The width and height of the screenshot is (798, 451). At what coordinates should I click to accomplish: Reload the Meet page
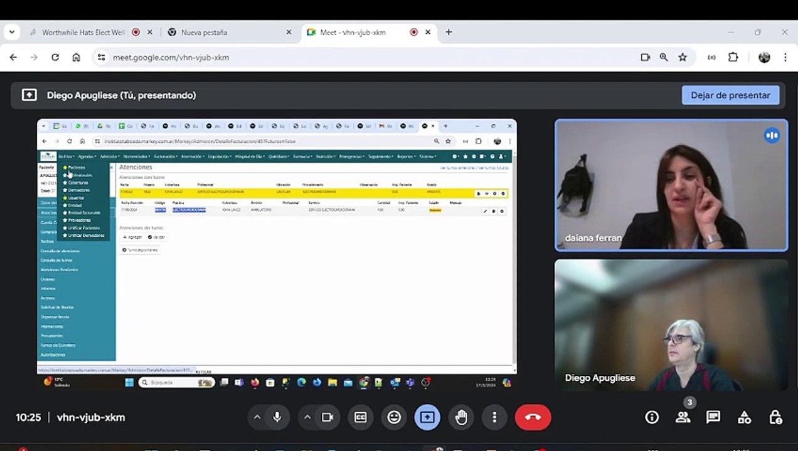(55, 57)
